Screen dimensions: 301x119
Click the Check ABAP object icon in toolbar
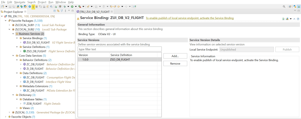point(30,6)
